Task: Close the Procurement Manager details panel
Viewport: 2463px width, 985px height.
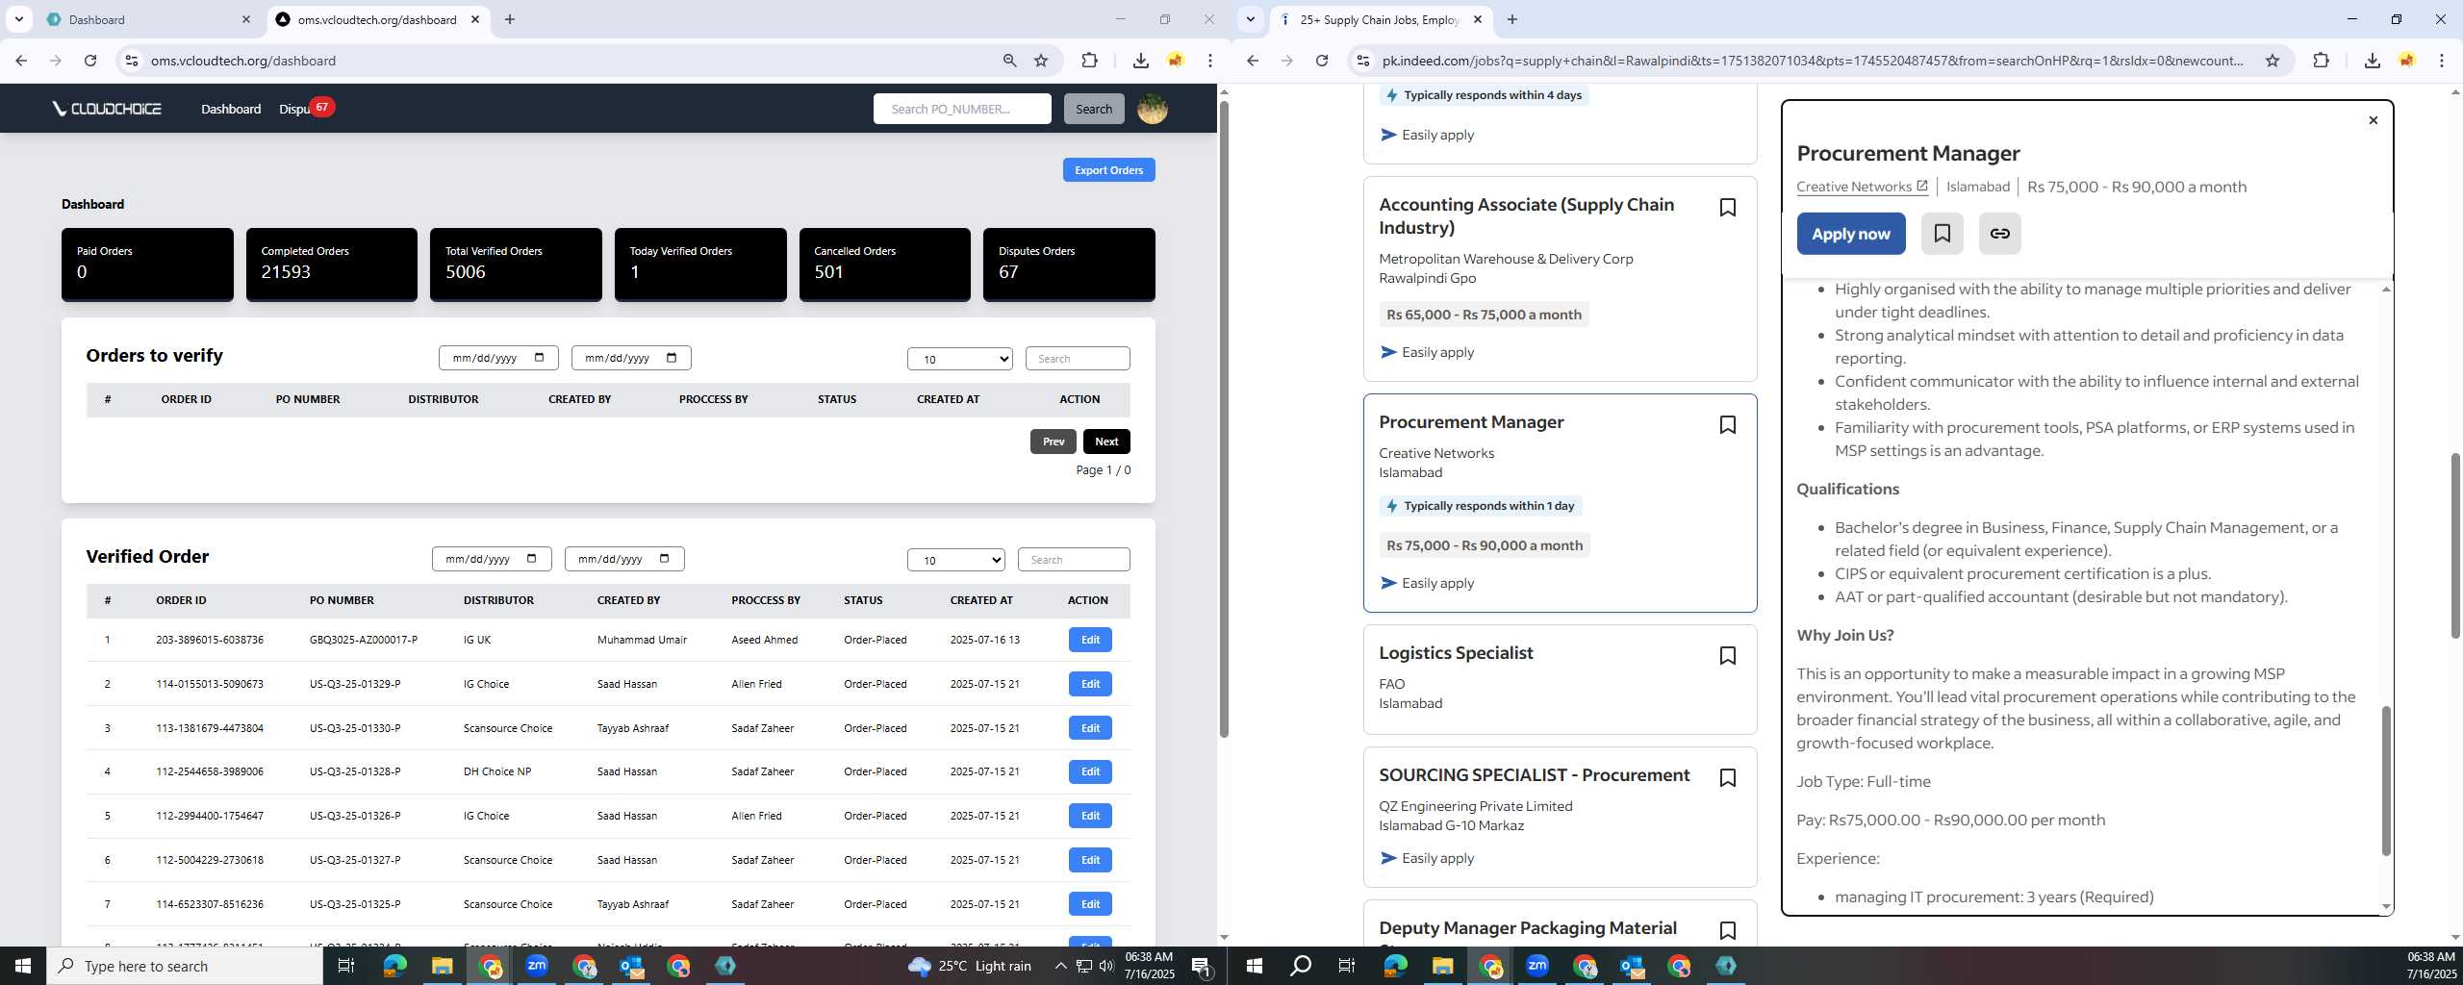Action: pos(2373,120)
